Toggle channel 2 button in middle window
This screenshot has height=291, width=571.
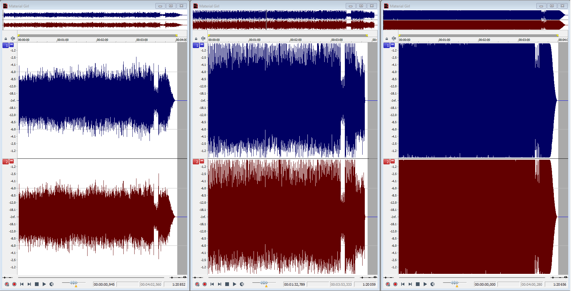pos(196,162)
